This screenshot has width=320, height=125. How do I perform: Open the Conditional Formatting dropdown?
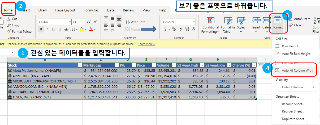[x=210, y=26]
